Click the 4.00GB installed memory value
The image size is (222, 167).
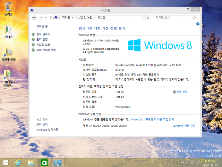119,70
